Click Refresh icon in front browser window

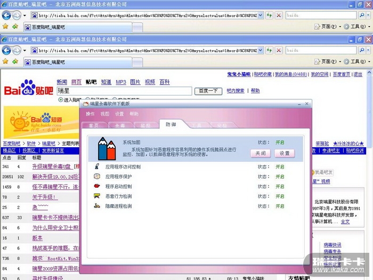tap(269, 51)
